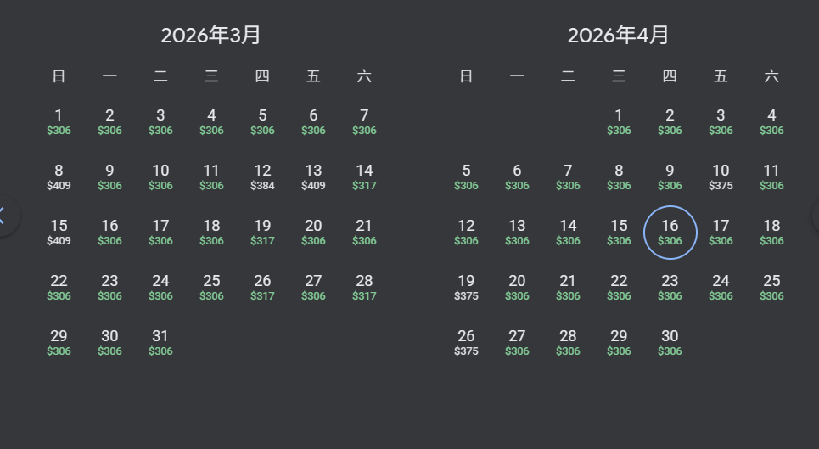Select March 31, the last March date
819x449 pixels.
tap(160, 342)
